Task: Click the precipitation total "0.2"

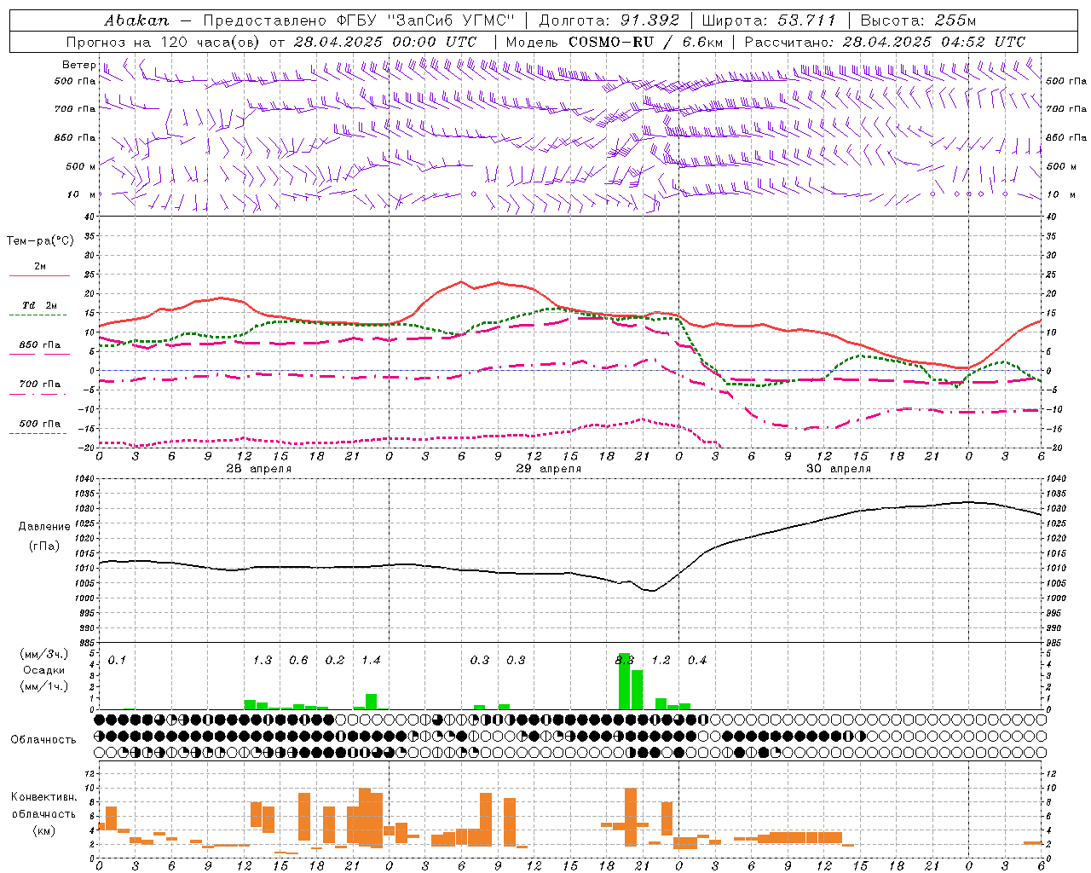Action: click(335, 660)
